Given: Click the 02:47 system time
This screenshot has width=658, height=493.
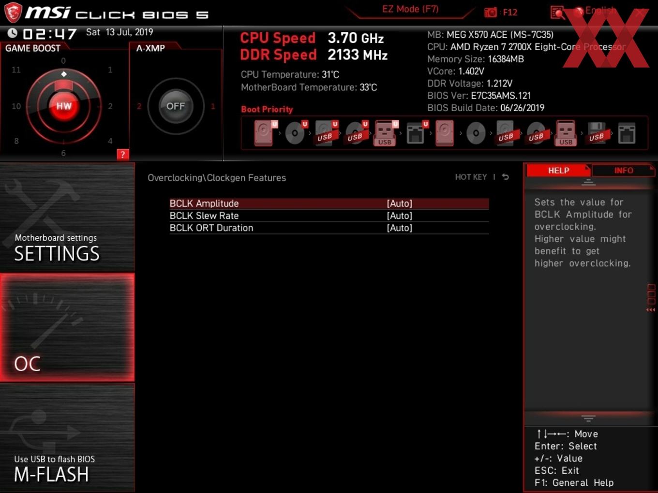Looking at the screenshot, I should (x=49, y=34).
